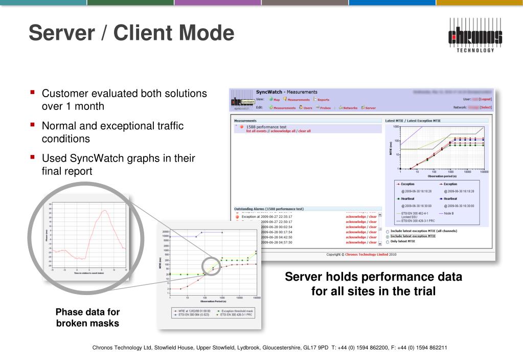Click 'Node B' legend entry
The image size is (523, 362).
click(446, 213)
